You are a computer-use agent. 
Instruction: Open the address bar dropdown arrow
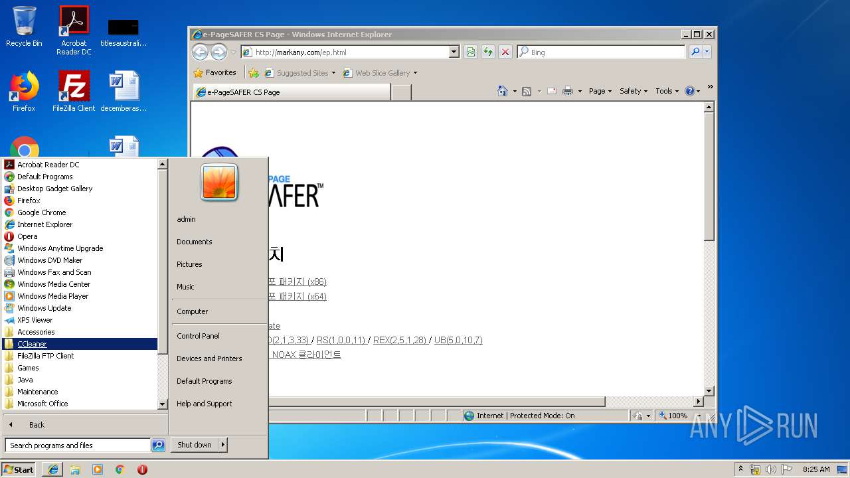coord(454,52)
